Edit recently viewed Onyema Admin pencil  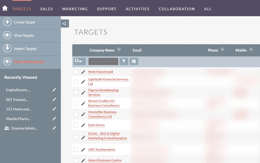click(54, 128)
